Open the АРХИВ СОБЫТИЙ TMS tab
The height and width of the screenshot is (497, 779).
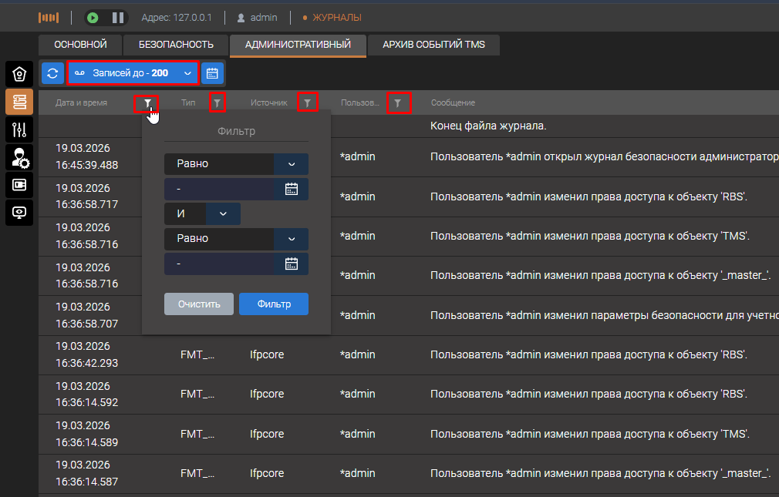click(x=433, y=45)
